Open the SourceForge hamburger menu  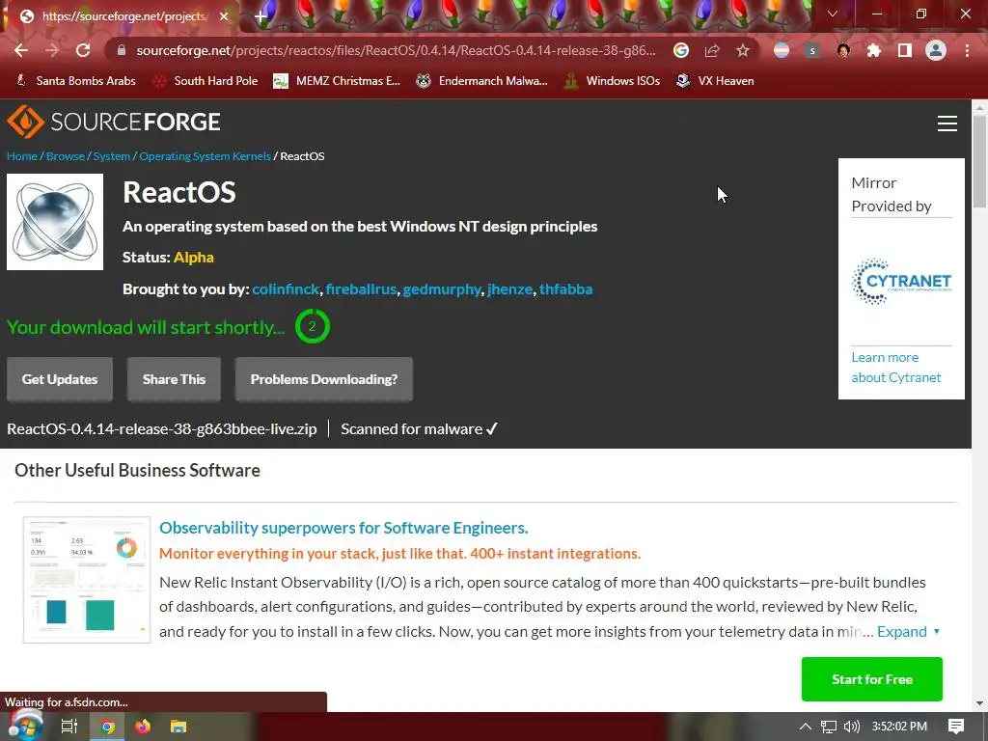947,123
